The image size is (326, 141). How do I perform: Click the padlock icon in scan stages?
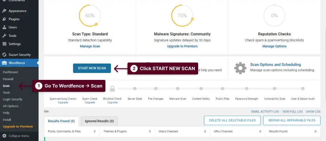(112, 89)
